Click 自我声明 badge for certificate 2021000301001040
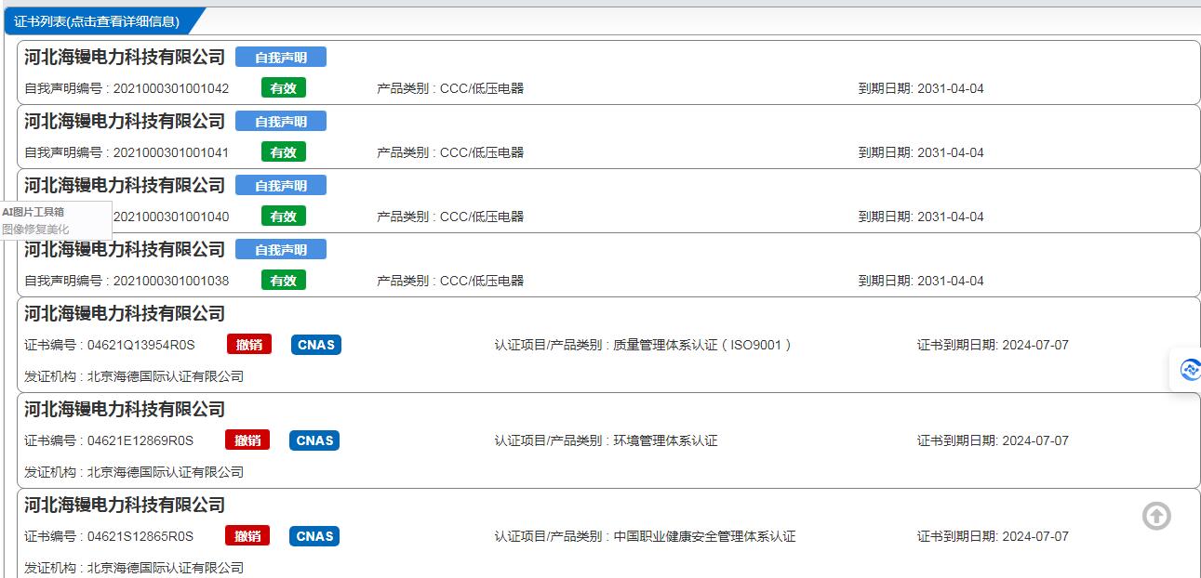The height and width of the screenshot is (578, 1201). point(281,186)
